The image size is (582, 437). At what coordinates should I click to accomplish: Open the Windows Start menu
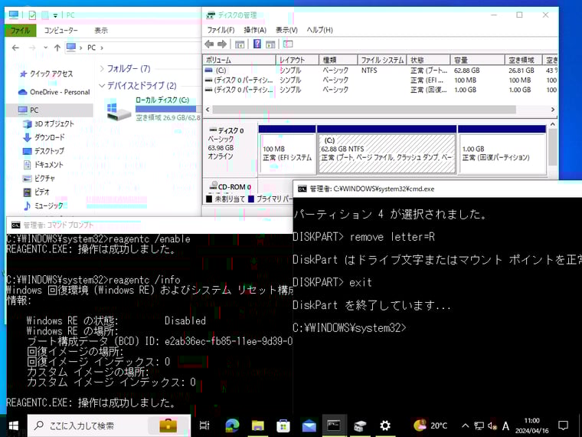(13, 426)
